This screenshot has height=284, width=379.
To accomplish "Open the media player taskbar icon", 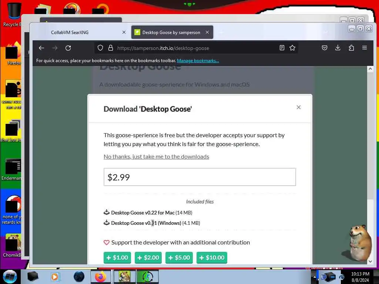I will (x=55, y=277).
